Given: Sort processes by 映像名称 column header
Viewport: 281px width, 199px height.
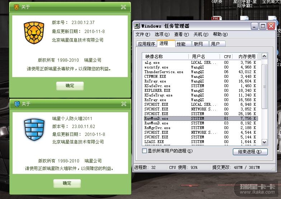Looking at the screenshot, I should pyautogui.click(x=165, y=57).
